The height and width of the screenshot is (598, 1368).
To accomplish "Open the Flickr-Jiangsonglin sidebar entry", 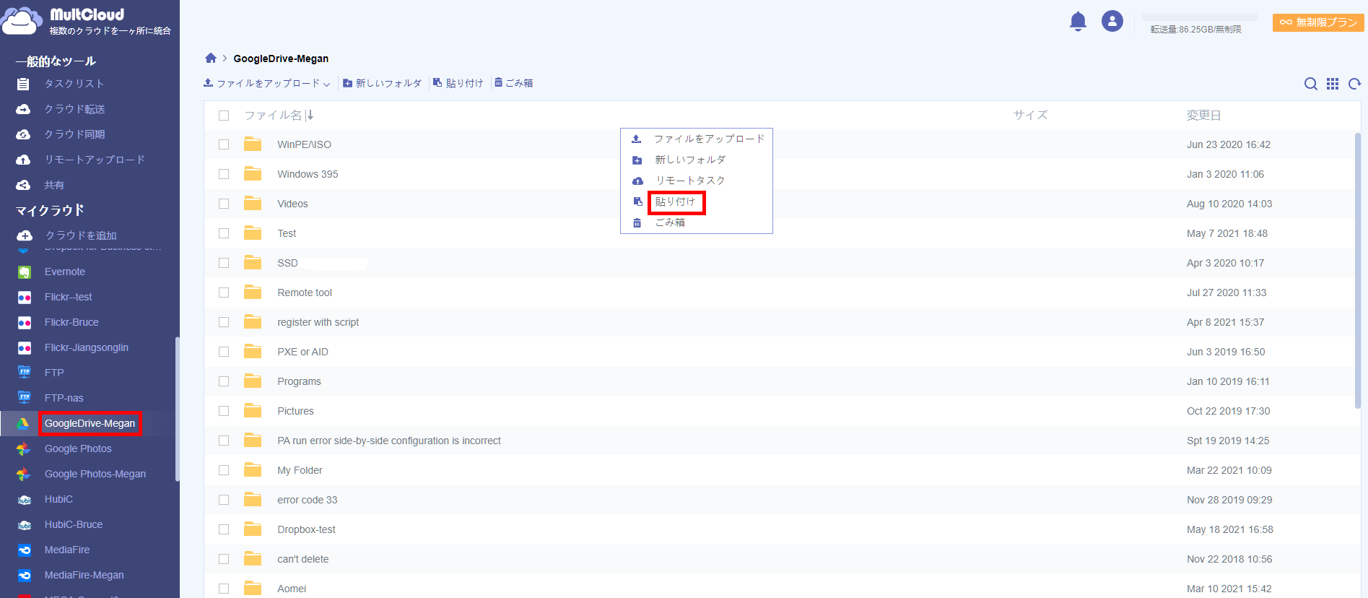I will tap(87, 347).
